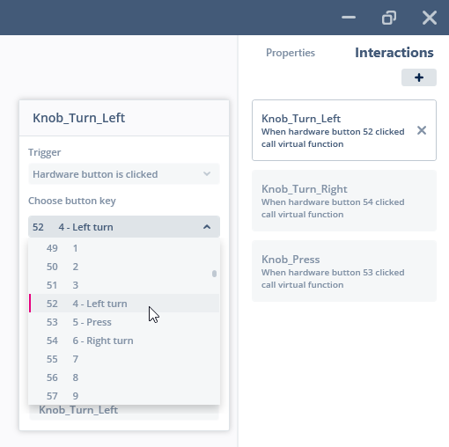Close the application window
The image size is (449, 447).
tap(430, 18)
